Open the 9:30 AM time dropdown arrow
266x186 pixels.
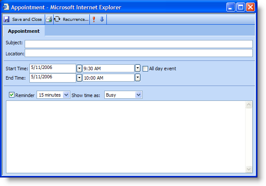tap(137, 68)
